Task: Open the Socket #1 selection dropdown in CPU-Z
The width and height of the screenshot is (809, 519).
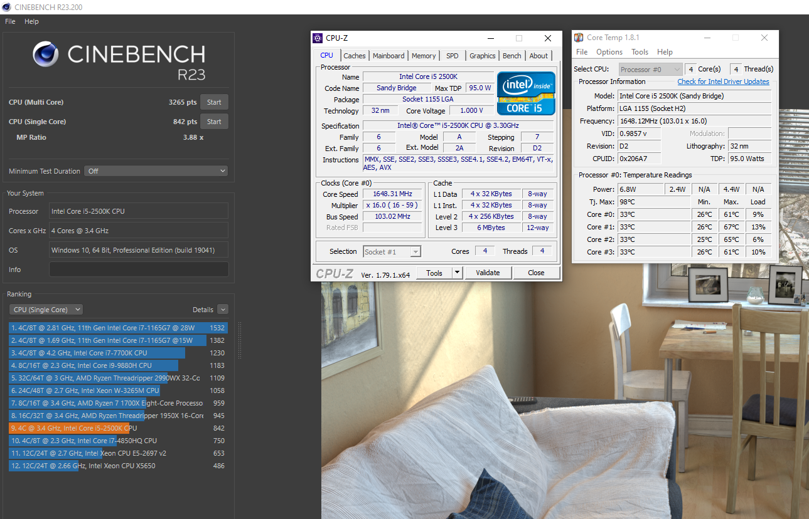Action: click(392, 252)
